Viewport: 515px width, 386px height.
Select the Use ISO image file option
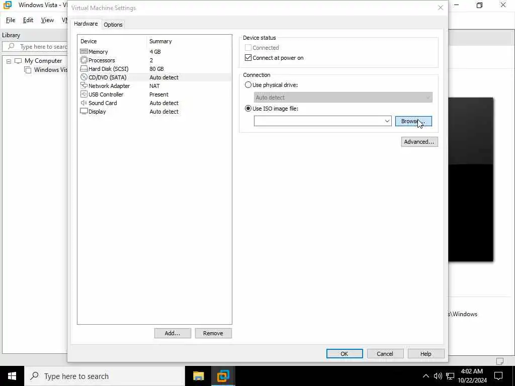[x=248, y=109]
